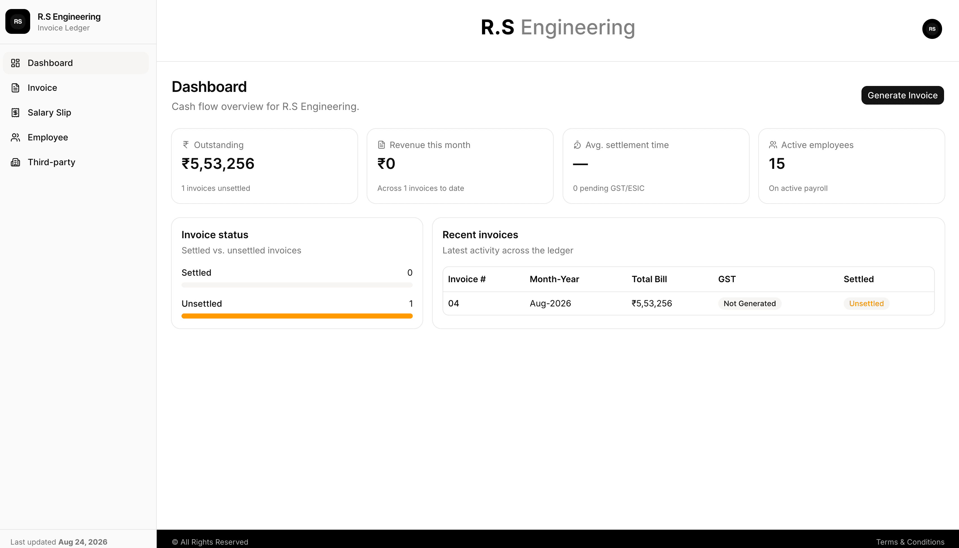Screen dimensions: 959x548
Task: Click the Invoice document icon in sidebar
Action: pos(16,88)
